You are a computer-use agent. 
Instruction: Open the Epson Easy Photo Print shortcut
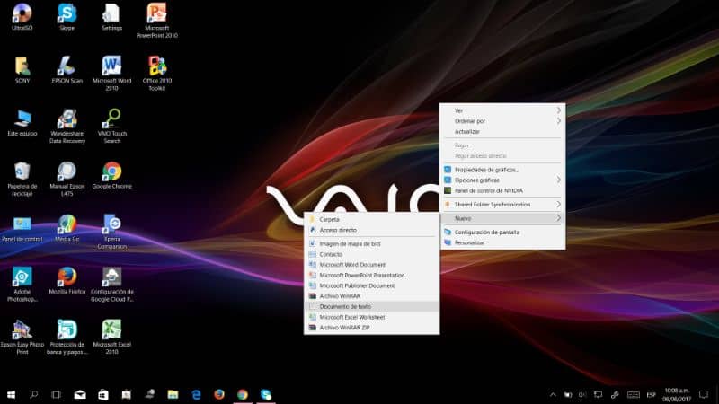click(x=22, y=338)
